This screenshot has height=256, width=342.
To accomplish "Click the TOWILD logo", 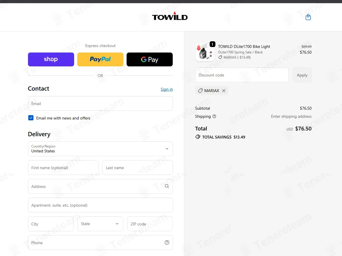I will coord(170,16).
